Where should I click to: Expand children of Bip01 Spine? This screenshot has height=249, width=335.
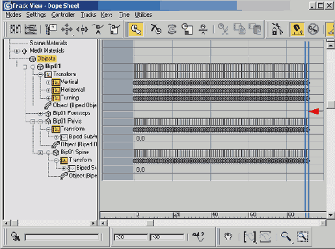(40, 153)
